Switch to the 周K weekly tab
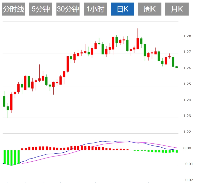 point(150,9)
